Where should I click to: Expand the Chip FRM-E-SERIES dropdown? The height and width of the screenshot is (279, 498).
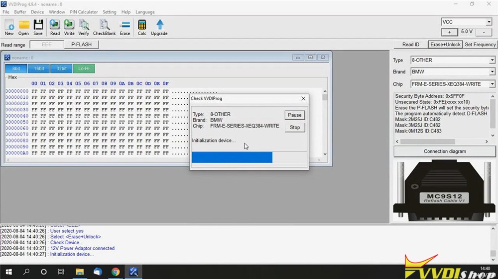(x=492, y=84)
